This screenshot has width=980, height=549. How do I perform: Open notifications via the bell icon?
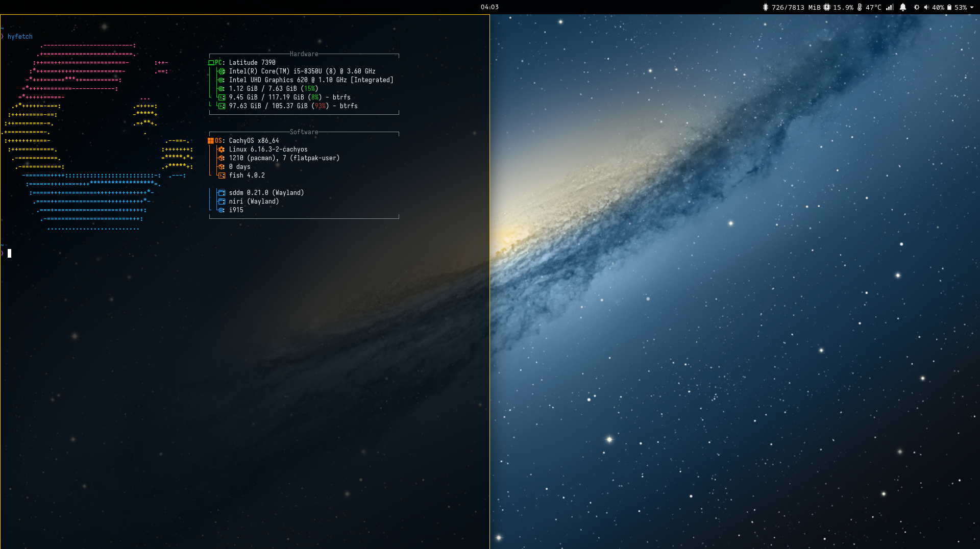[x=903, y=7]
